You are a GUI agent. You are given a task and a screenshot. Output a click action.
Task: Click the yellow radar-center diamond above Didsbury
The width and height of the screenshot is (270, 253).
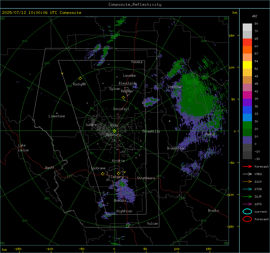114,131
